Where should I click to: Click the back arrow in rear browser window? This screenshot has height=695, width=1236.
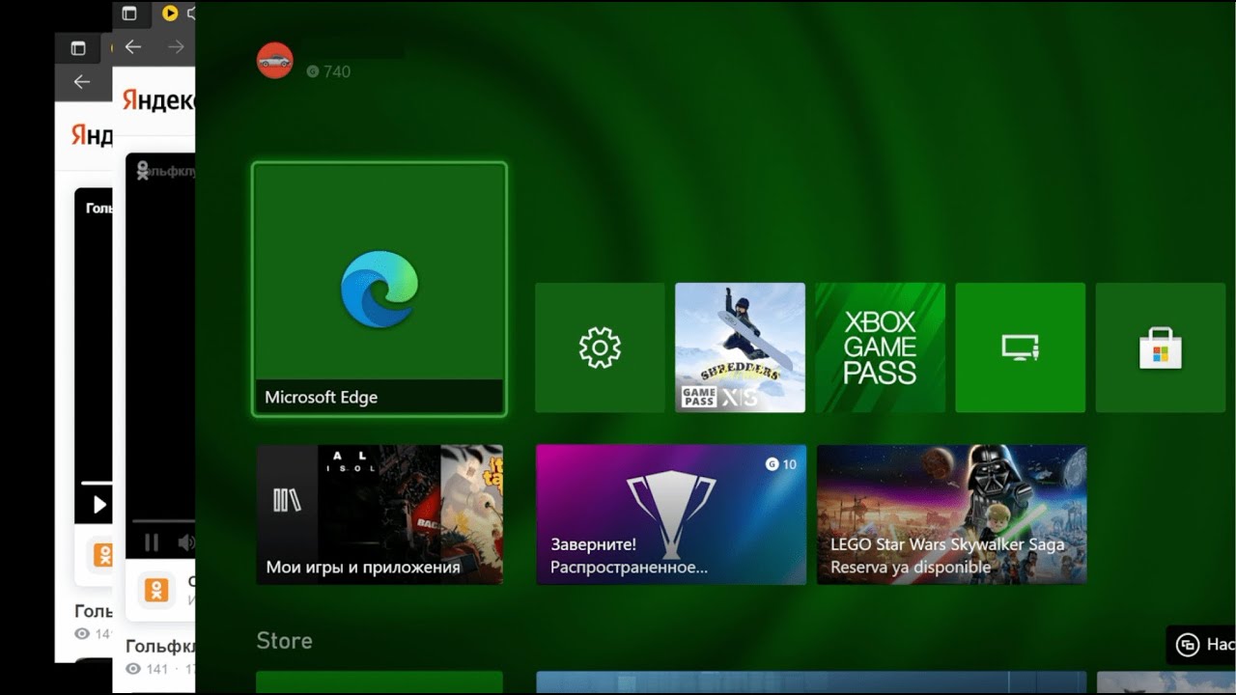point(82,82)
